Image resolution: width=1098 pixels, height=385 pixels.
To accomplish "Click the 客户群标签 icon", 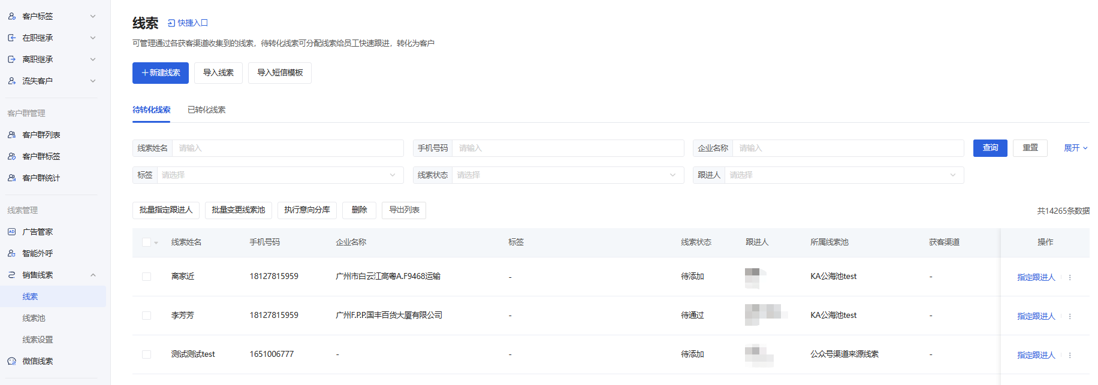I will (11, 156).
